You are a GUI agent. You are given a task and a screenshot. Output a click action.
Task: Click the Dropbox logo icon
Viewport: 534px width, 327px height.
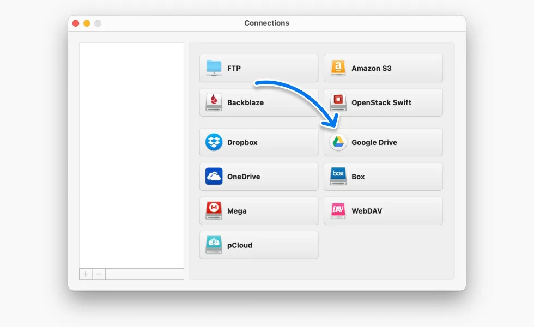coord(214,142)
